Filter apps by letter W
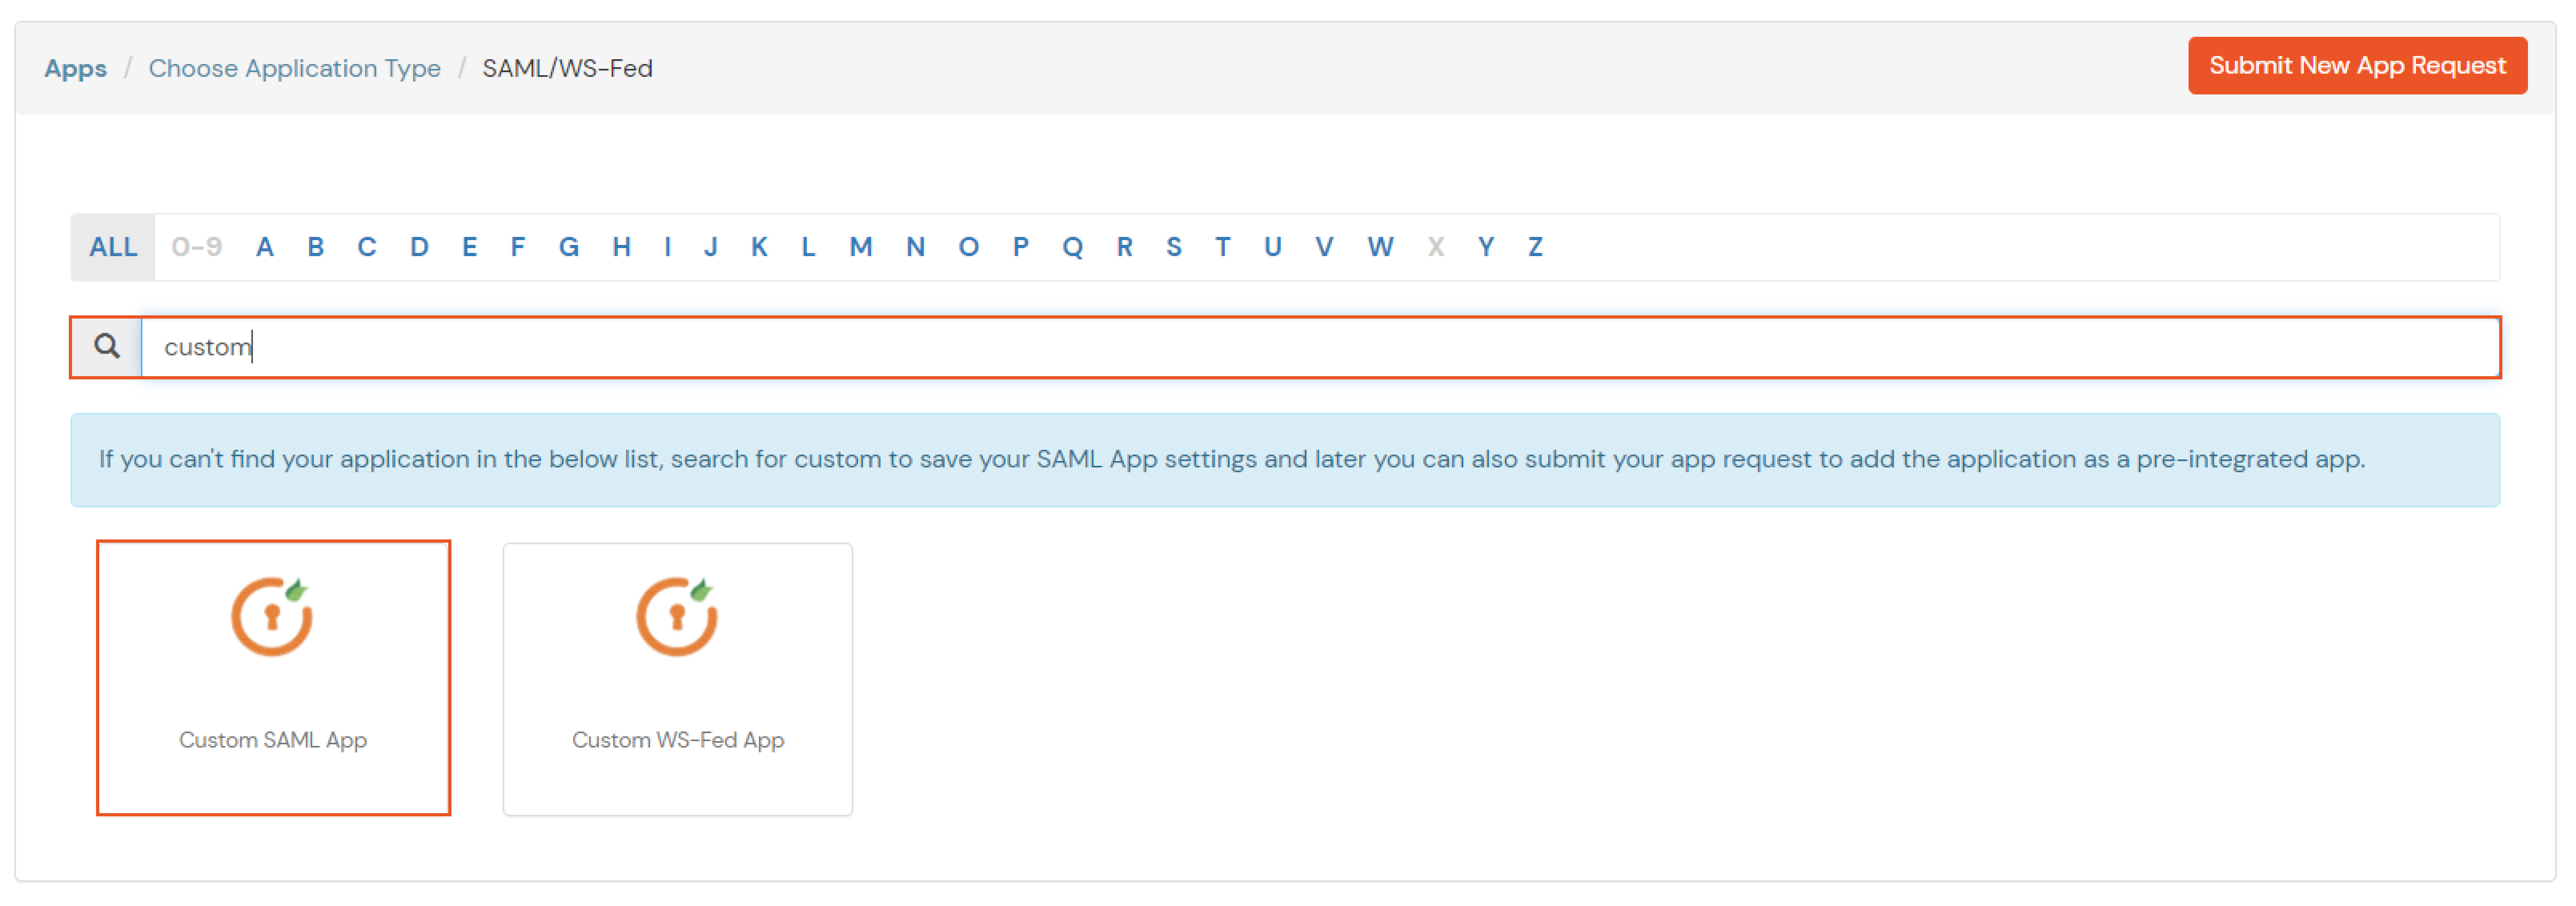Viewport: 2576px width, 906px height. coord(1381,247)
